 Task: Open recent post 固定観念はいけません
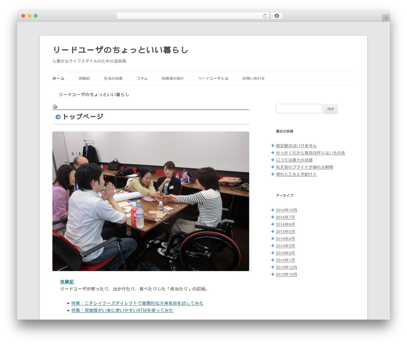296,146
